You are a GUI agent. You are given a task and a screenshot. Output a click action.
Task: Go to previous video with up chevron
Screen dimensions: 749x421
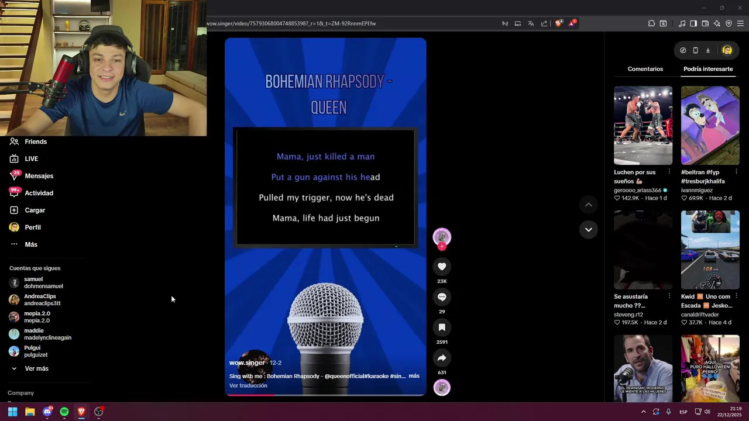588,205
